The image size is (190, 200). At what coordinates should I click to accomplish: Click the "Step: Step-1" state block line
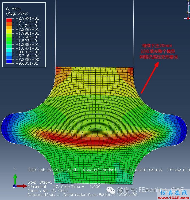pos(40,182)
